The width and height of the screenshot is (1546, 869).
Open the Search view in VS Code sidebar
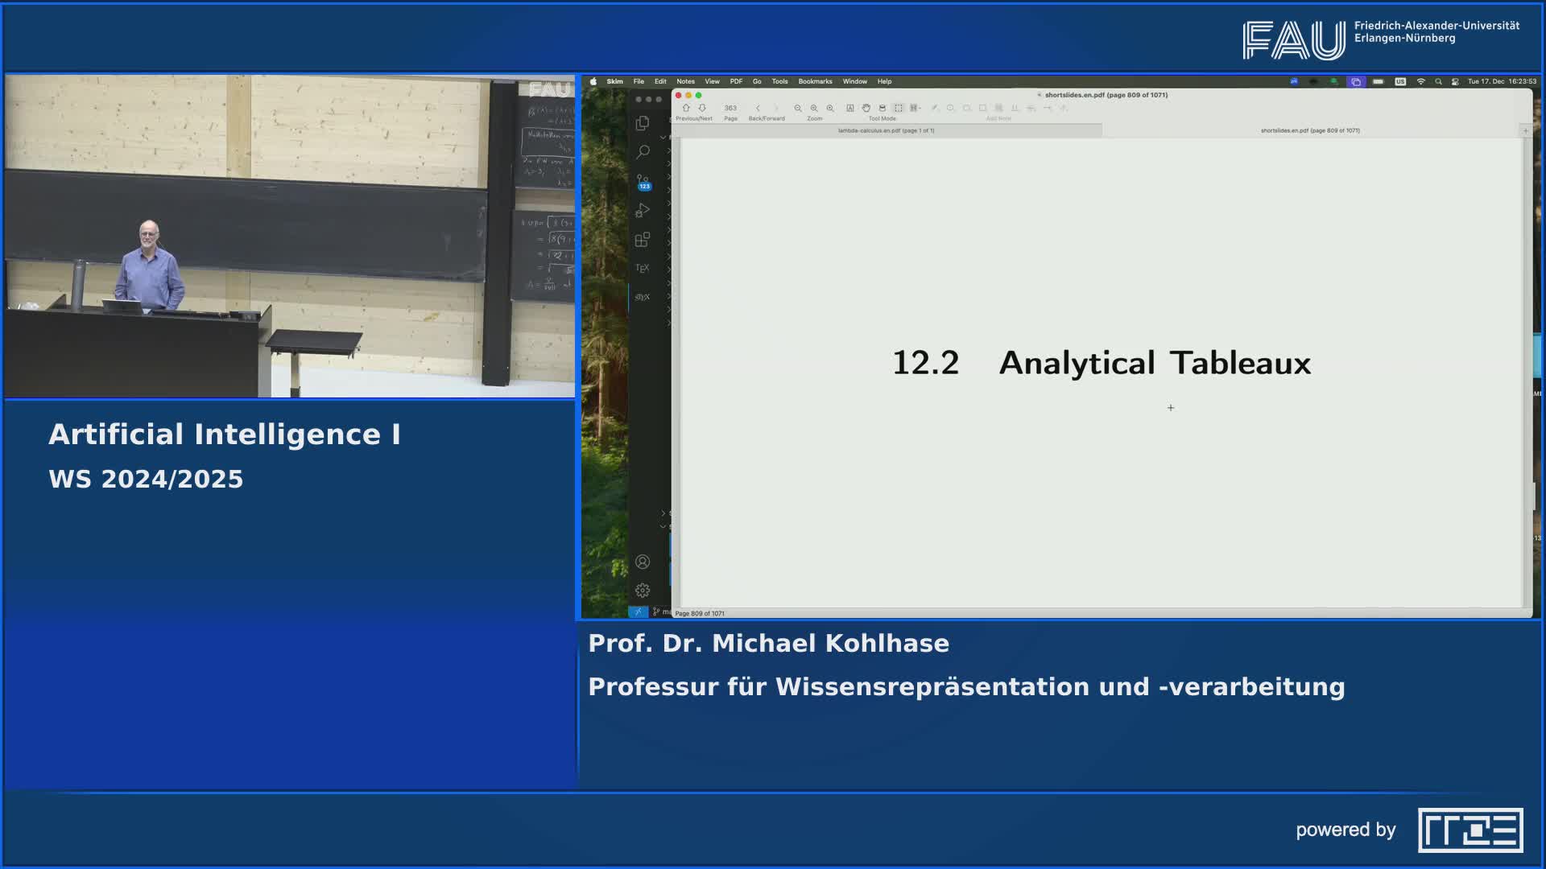pos(643,150)
